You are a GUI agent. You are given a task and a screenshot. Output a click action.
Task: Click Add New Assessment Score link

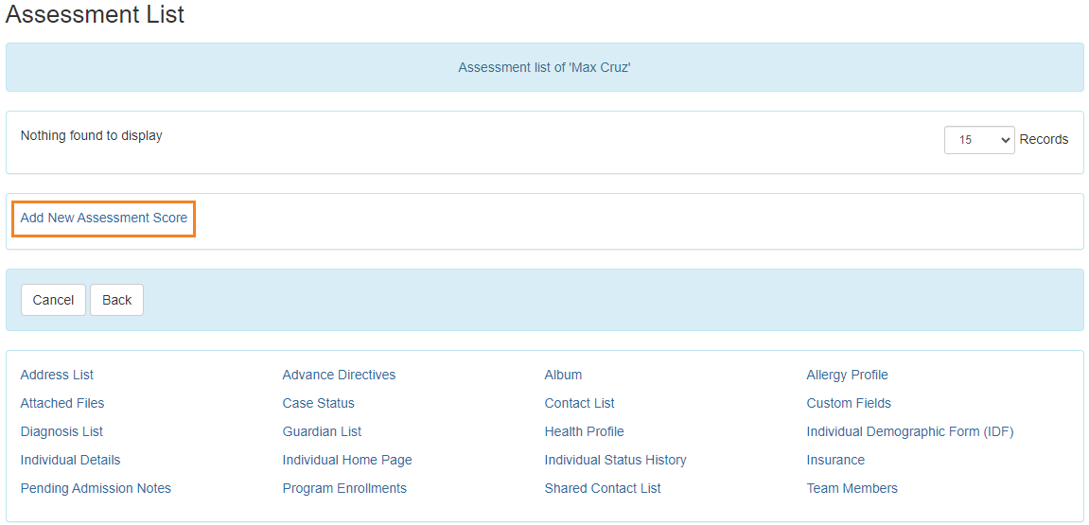(x=104, y=218)
